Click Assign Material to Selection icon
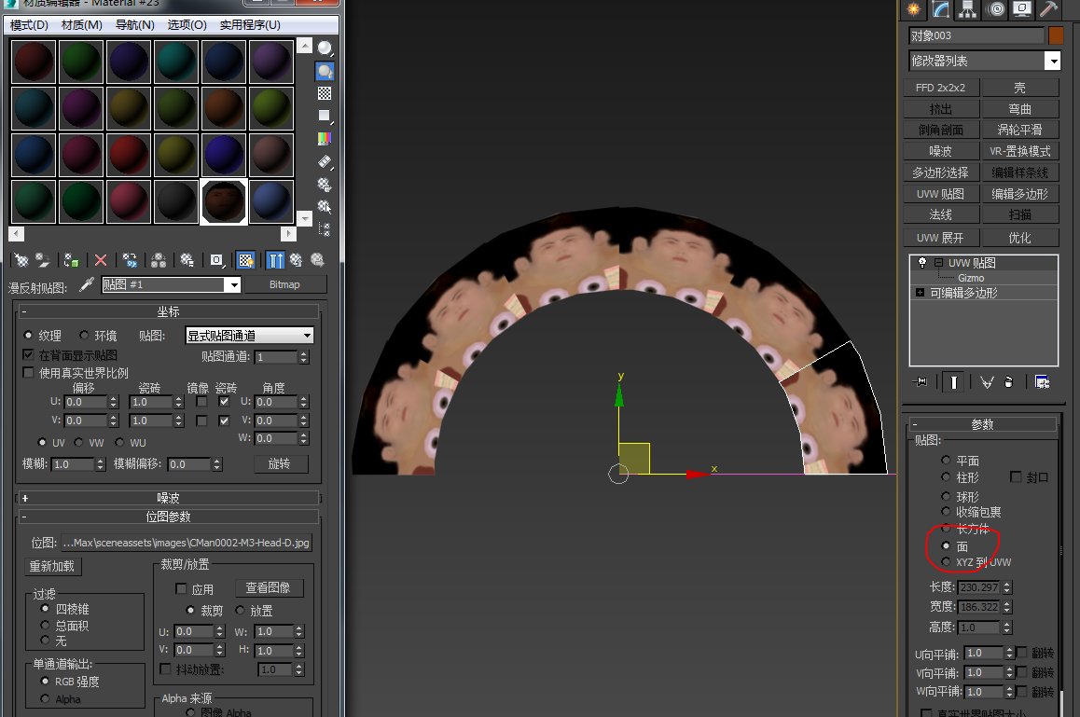The width and height of the screenshot is (1080, 717). pyautogui.click(x=71, y=260)
